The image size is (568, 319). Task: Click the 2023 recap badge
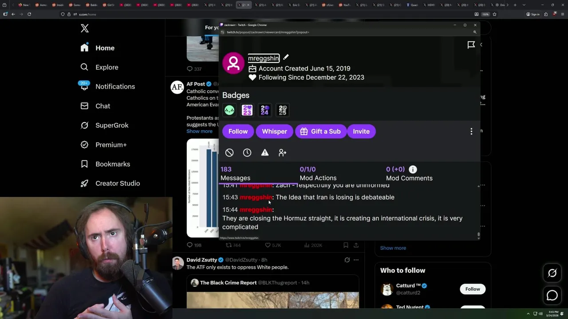(247, 110)
